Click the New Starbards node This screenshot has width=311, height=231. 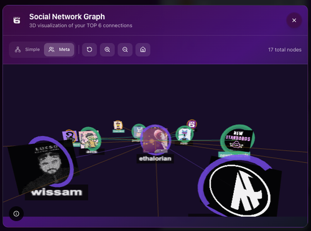pos(238,139)
